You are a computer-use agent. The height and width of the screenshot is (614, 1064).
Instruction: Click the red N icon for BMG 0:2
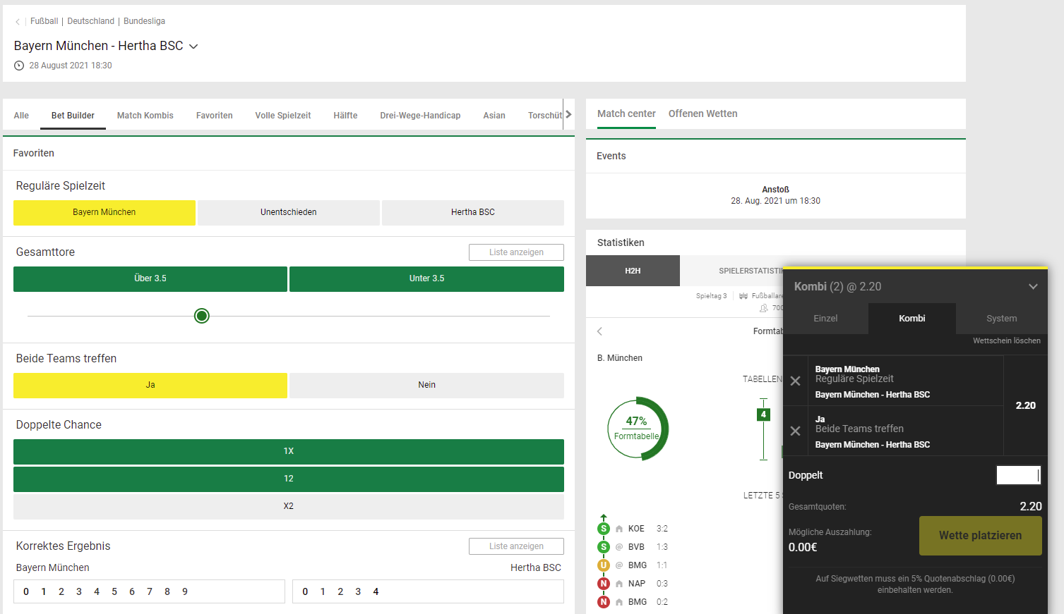point(604,602)
